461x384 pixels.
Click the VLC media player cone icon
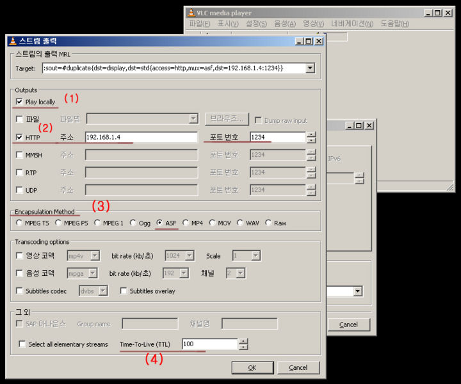[191, 13]
